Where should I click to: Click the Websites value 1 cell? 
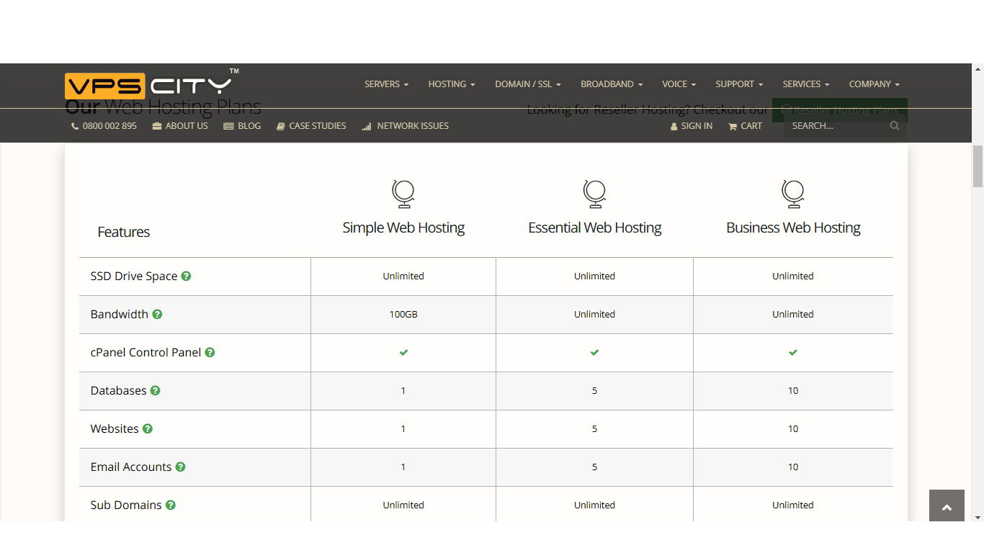coord(403,428)
